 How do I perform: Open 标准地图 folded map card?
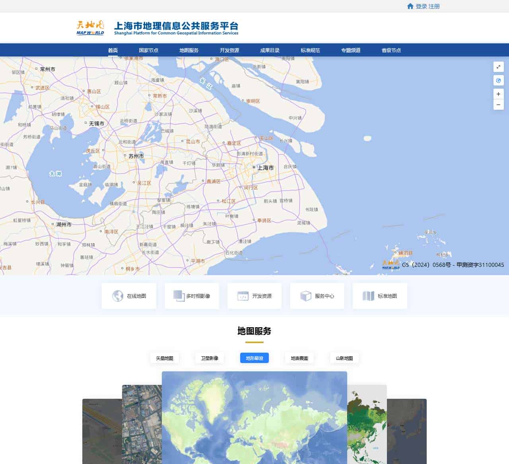click(x=380, y=296)
